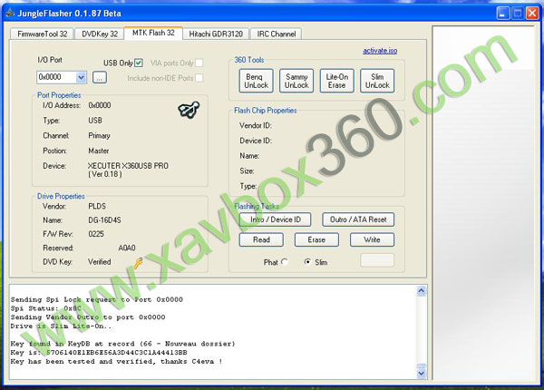Click the Write flashing task button
544x390 pixels.
point(372,239)
